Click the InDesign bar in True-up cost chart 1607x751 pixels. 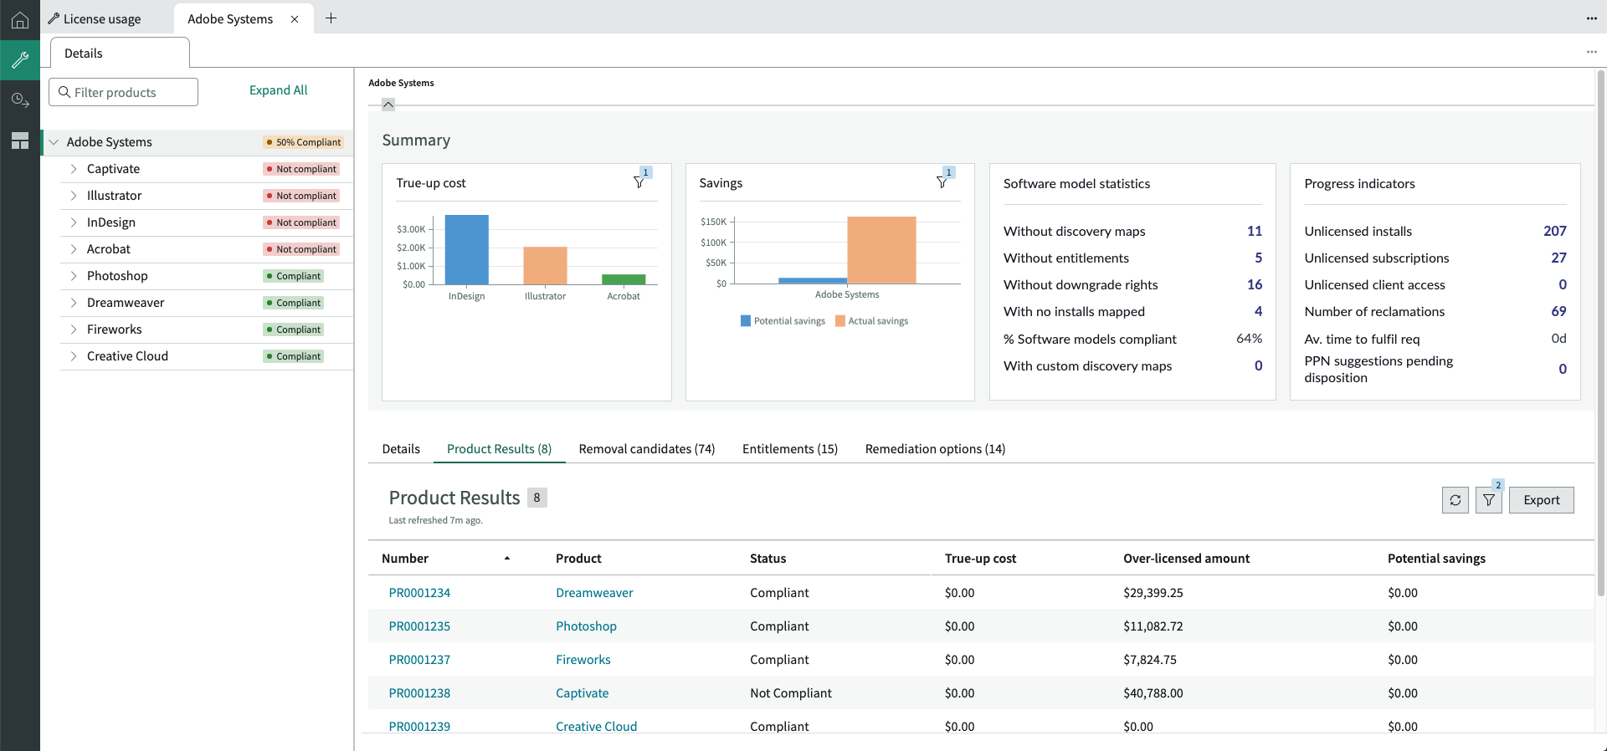(467, 250)
